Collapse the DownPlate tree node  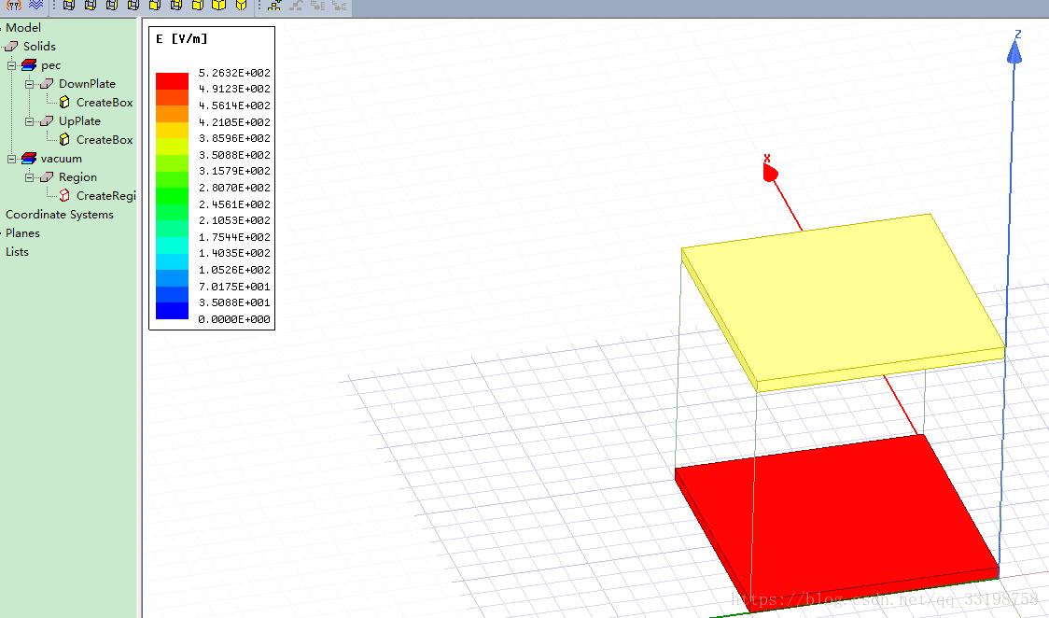tap(29, 84)
